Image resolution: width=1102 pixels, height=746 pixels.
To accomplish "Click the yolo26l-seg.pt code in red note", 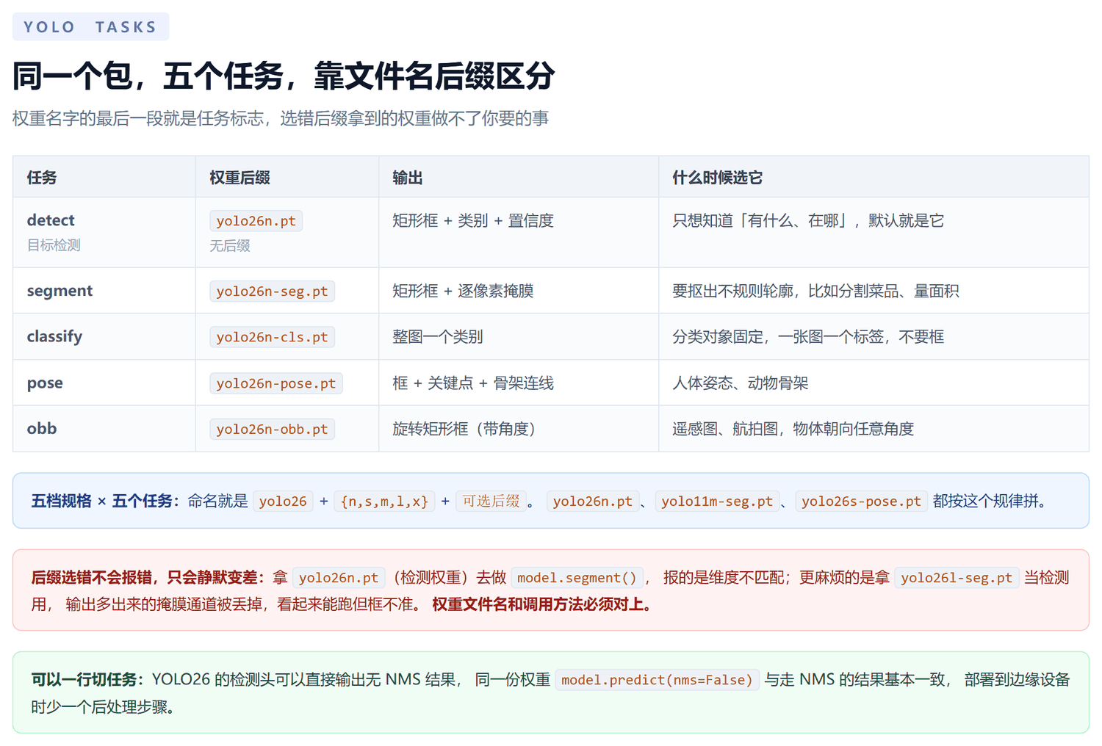I will tap(957, 578).
